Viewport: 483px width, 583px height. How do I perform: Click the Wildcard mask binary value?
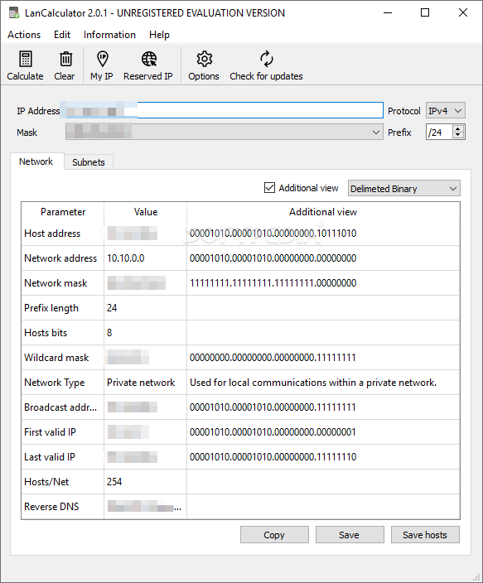[x=273, y=358]
